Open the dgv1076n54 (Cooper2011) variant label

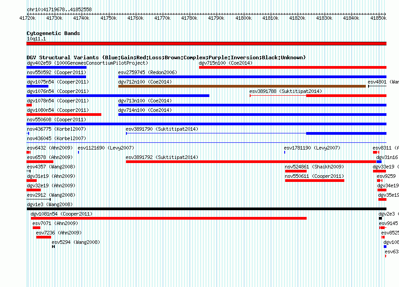[x=58, y=91]
